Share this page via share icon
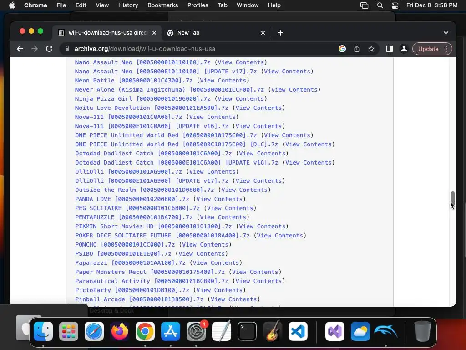 tap(357, 49)
